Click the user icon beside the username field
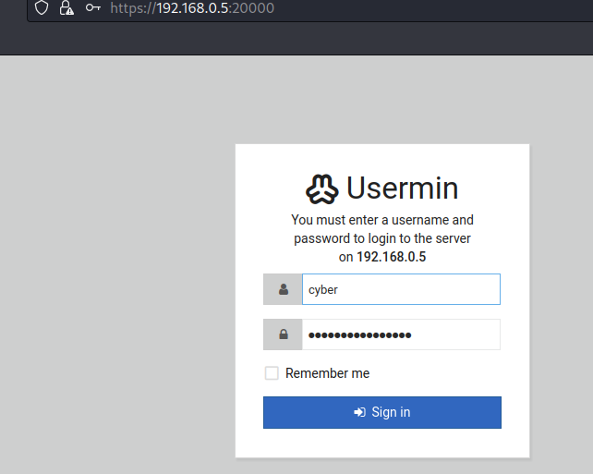The height and width of the screenshot is (474, 593). pyautogui.click(x=284, y=289)
